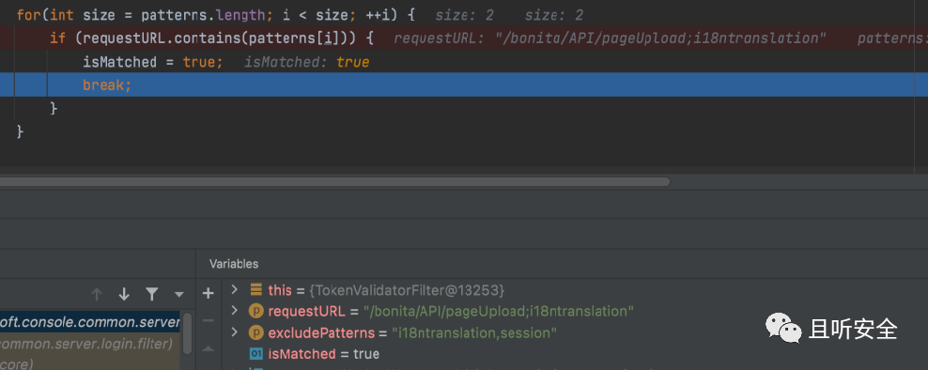Open the frames panel dropdown arrow
The image size is (928, 370).
(178, 294)
